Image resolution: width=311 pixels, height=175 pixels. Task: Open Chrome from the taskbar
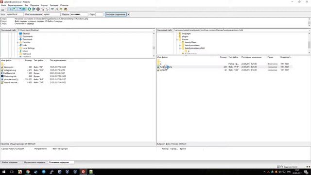(x=28, y=172)
